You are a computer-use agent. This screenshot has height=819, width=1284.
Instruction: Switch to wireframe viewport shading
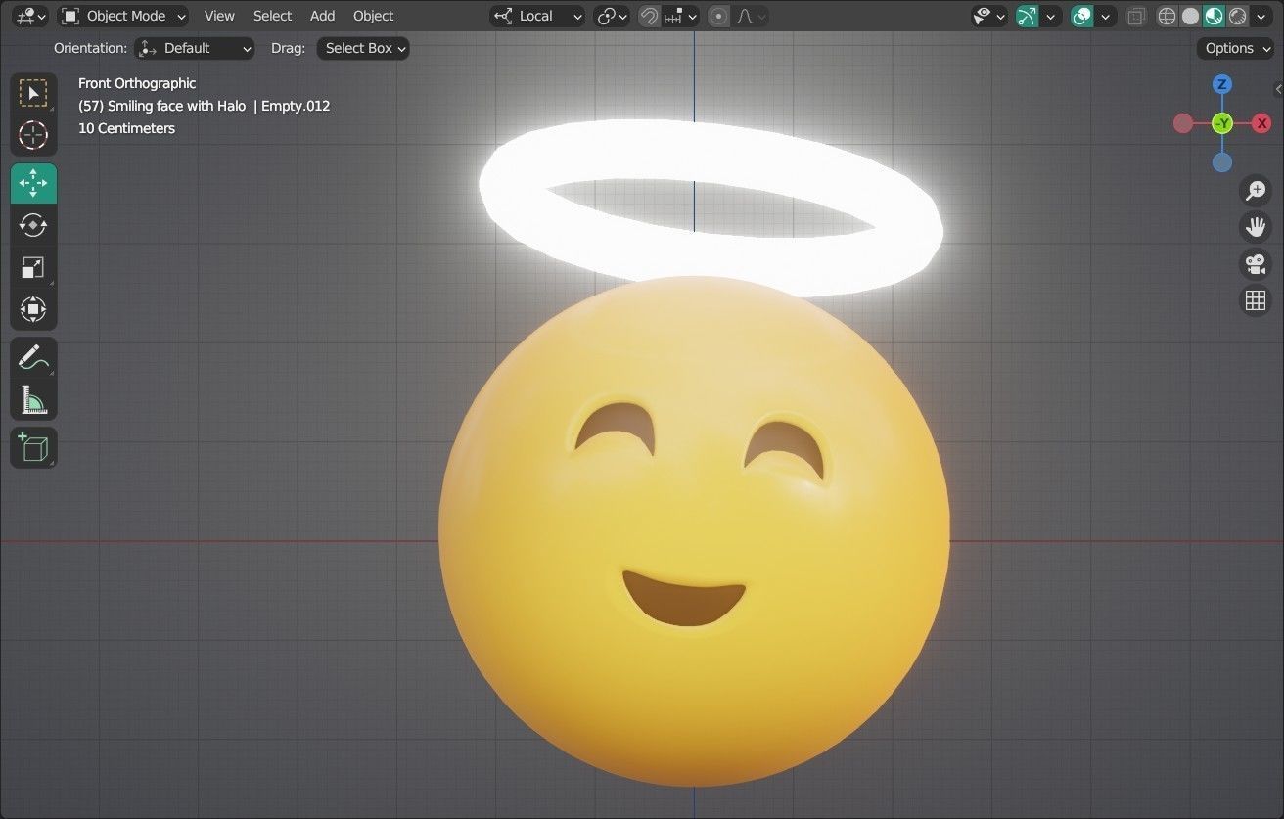(x=1167, y=16)
